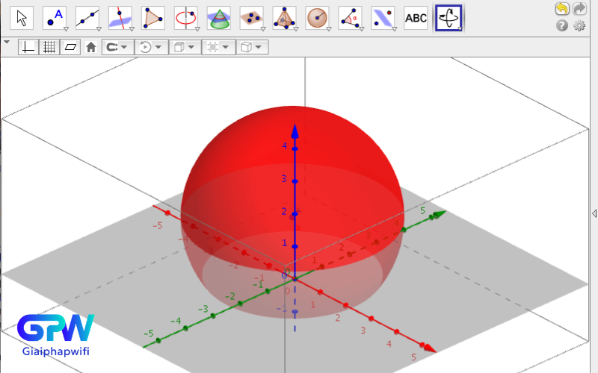Select the Rotate 3D Graphics View tool

(x=449, y=18)
